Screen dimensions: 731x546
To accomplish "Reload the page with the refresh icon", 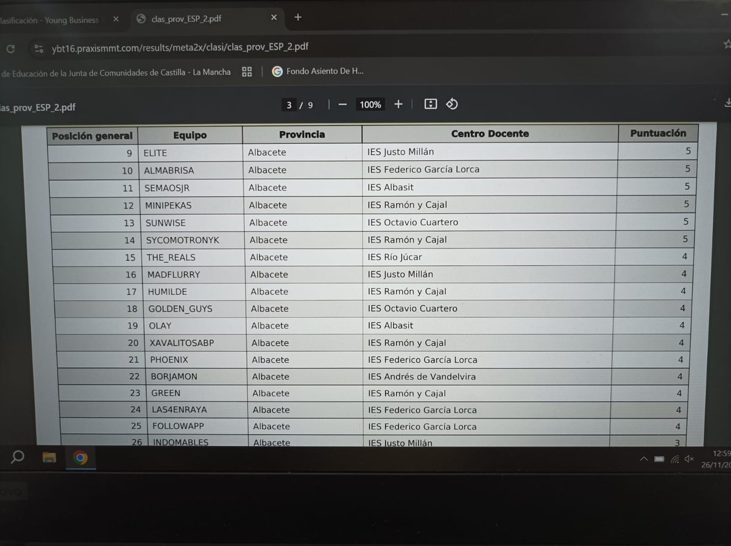I will (10, 49).
